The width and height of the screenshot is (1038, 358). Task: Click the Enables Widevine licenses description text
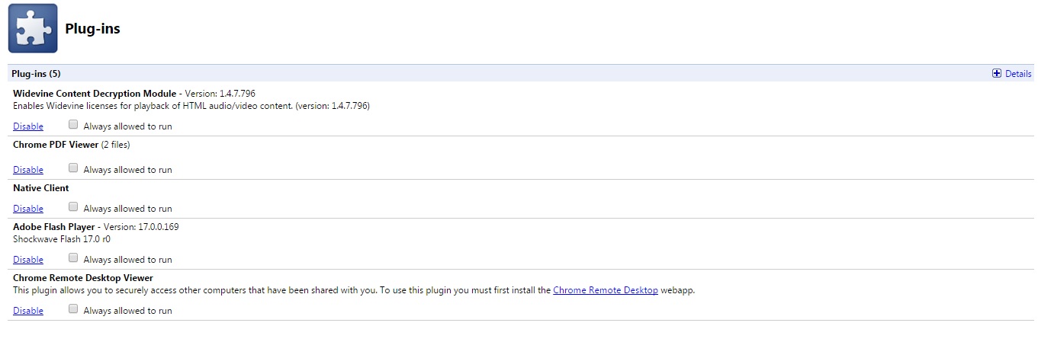coord(191,106)
